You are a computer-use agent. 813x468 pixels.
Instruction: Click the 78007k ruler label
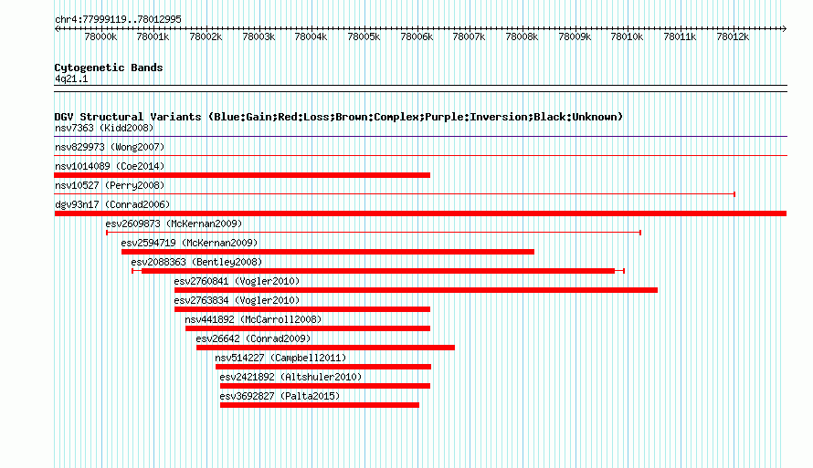[x=470, y=36]
